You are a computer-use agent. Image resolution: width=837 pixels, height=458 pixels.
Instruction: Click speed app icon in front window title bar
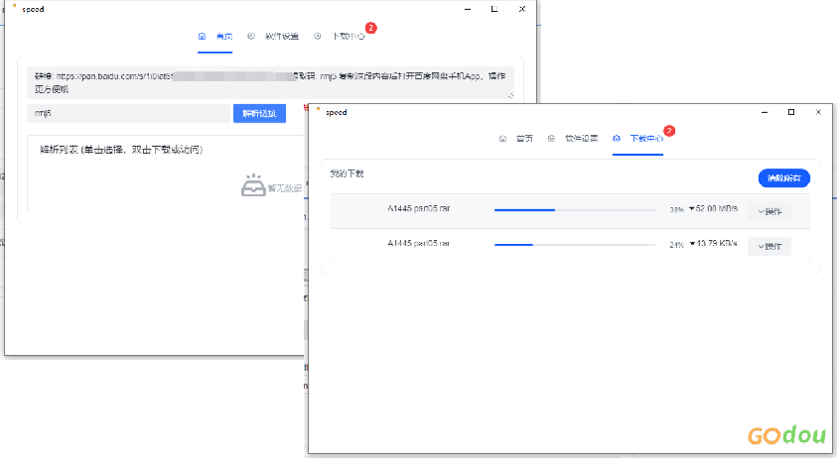pyautogui.click(x=319, y=110)
